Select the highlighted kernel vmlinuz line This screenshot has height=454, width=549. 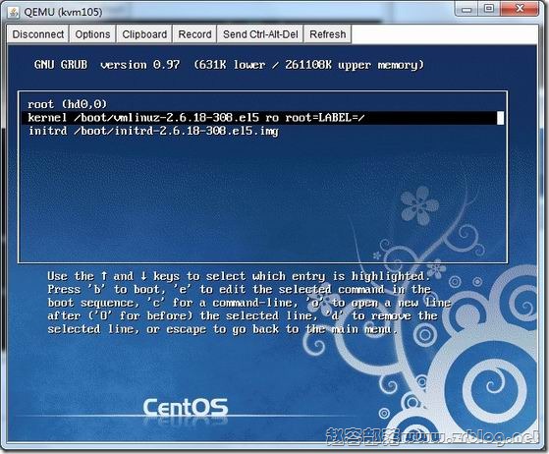click(262, 117)
